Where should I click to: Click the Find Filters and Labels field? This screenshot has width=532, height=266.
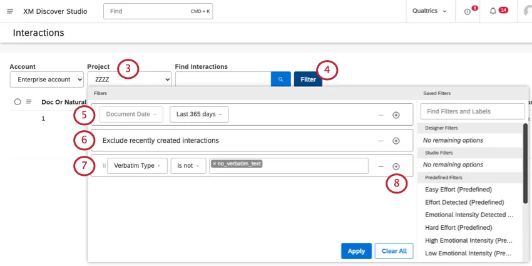pyautogui.click(x=472, y=111)
